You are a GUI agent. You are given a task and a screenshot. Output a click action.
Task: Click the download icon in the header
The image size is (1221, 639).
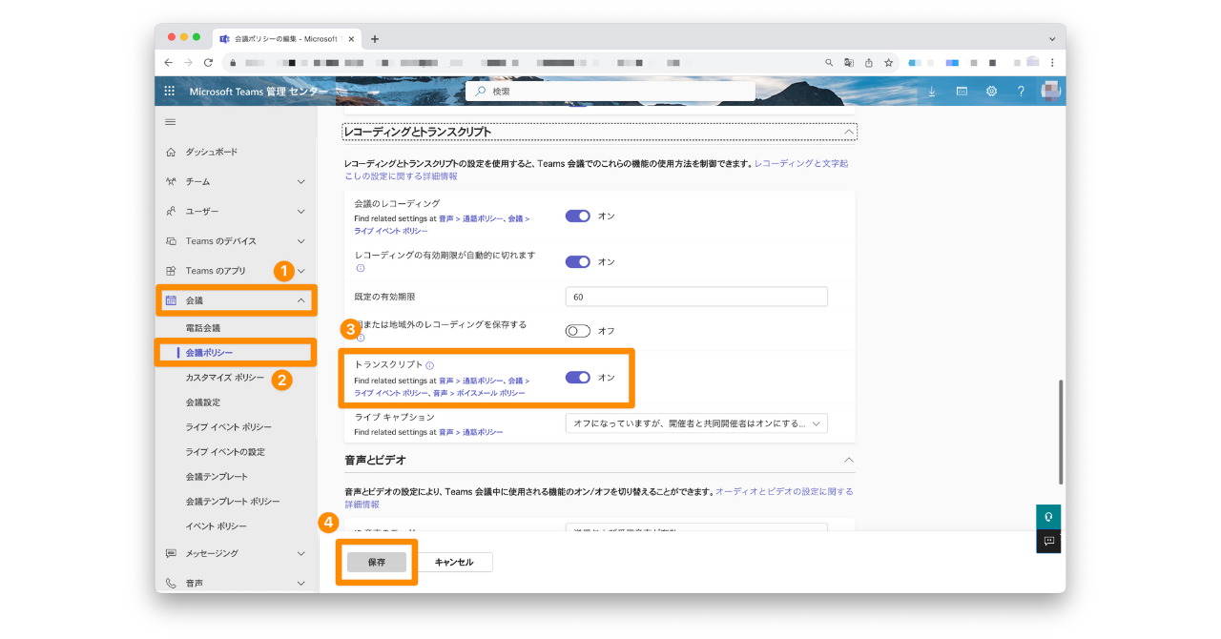click(932, 92)
